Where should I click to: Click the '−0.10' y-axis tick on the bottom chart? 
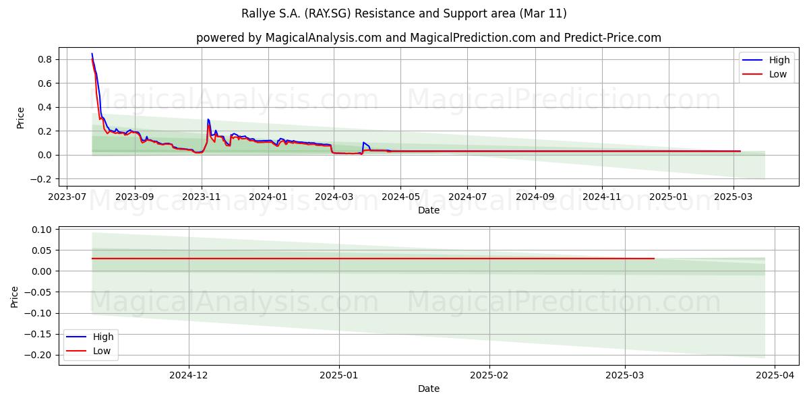38,313
